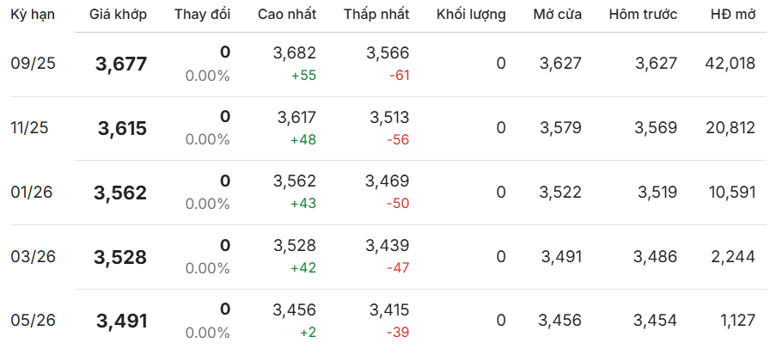This screenshot has height=349, width=770.
Task: Click the Thấp nhất column header
Action: pyautogui.click(x=376, y=15)
